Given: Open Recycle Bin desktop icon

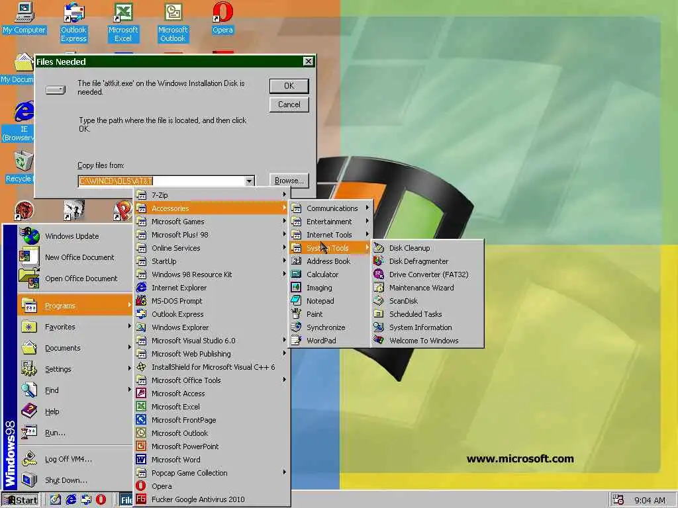Looking at the screenshot, I should pos(18,167).
